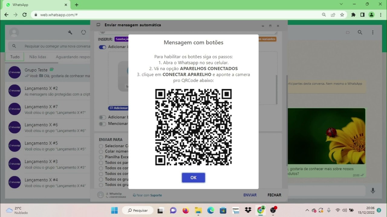Toggle the Chrome side panel icon

pos(362,14)
